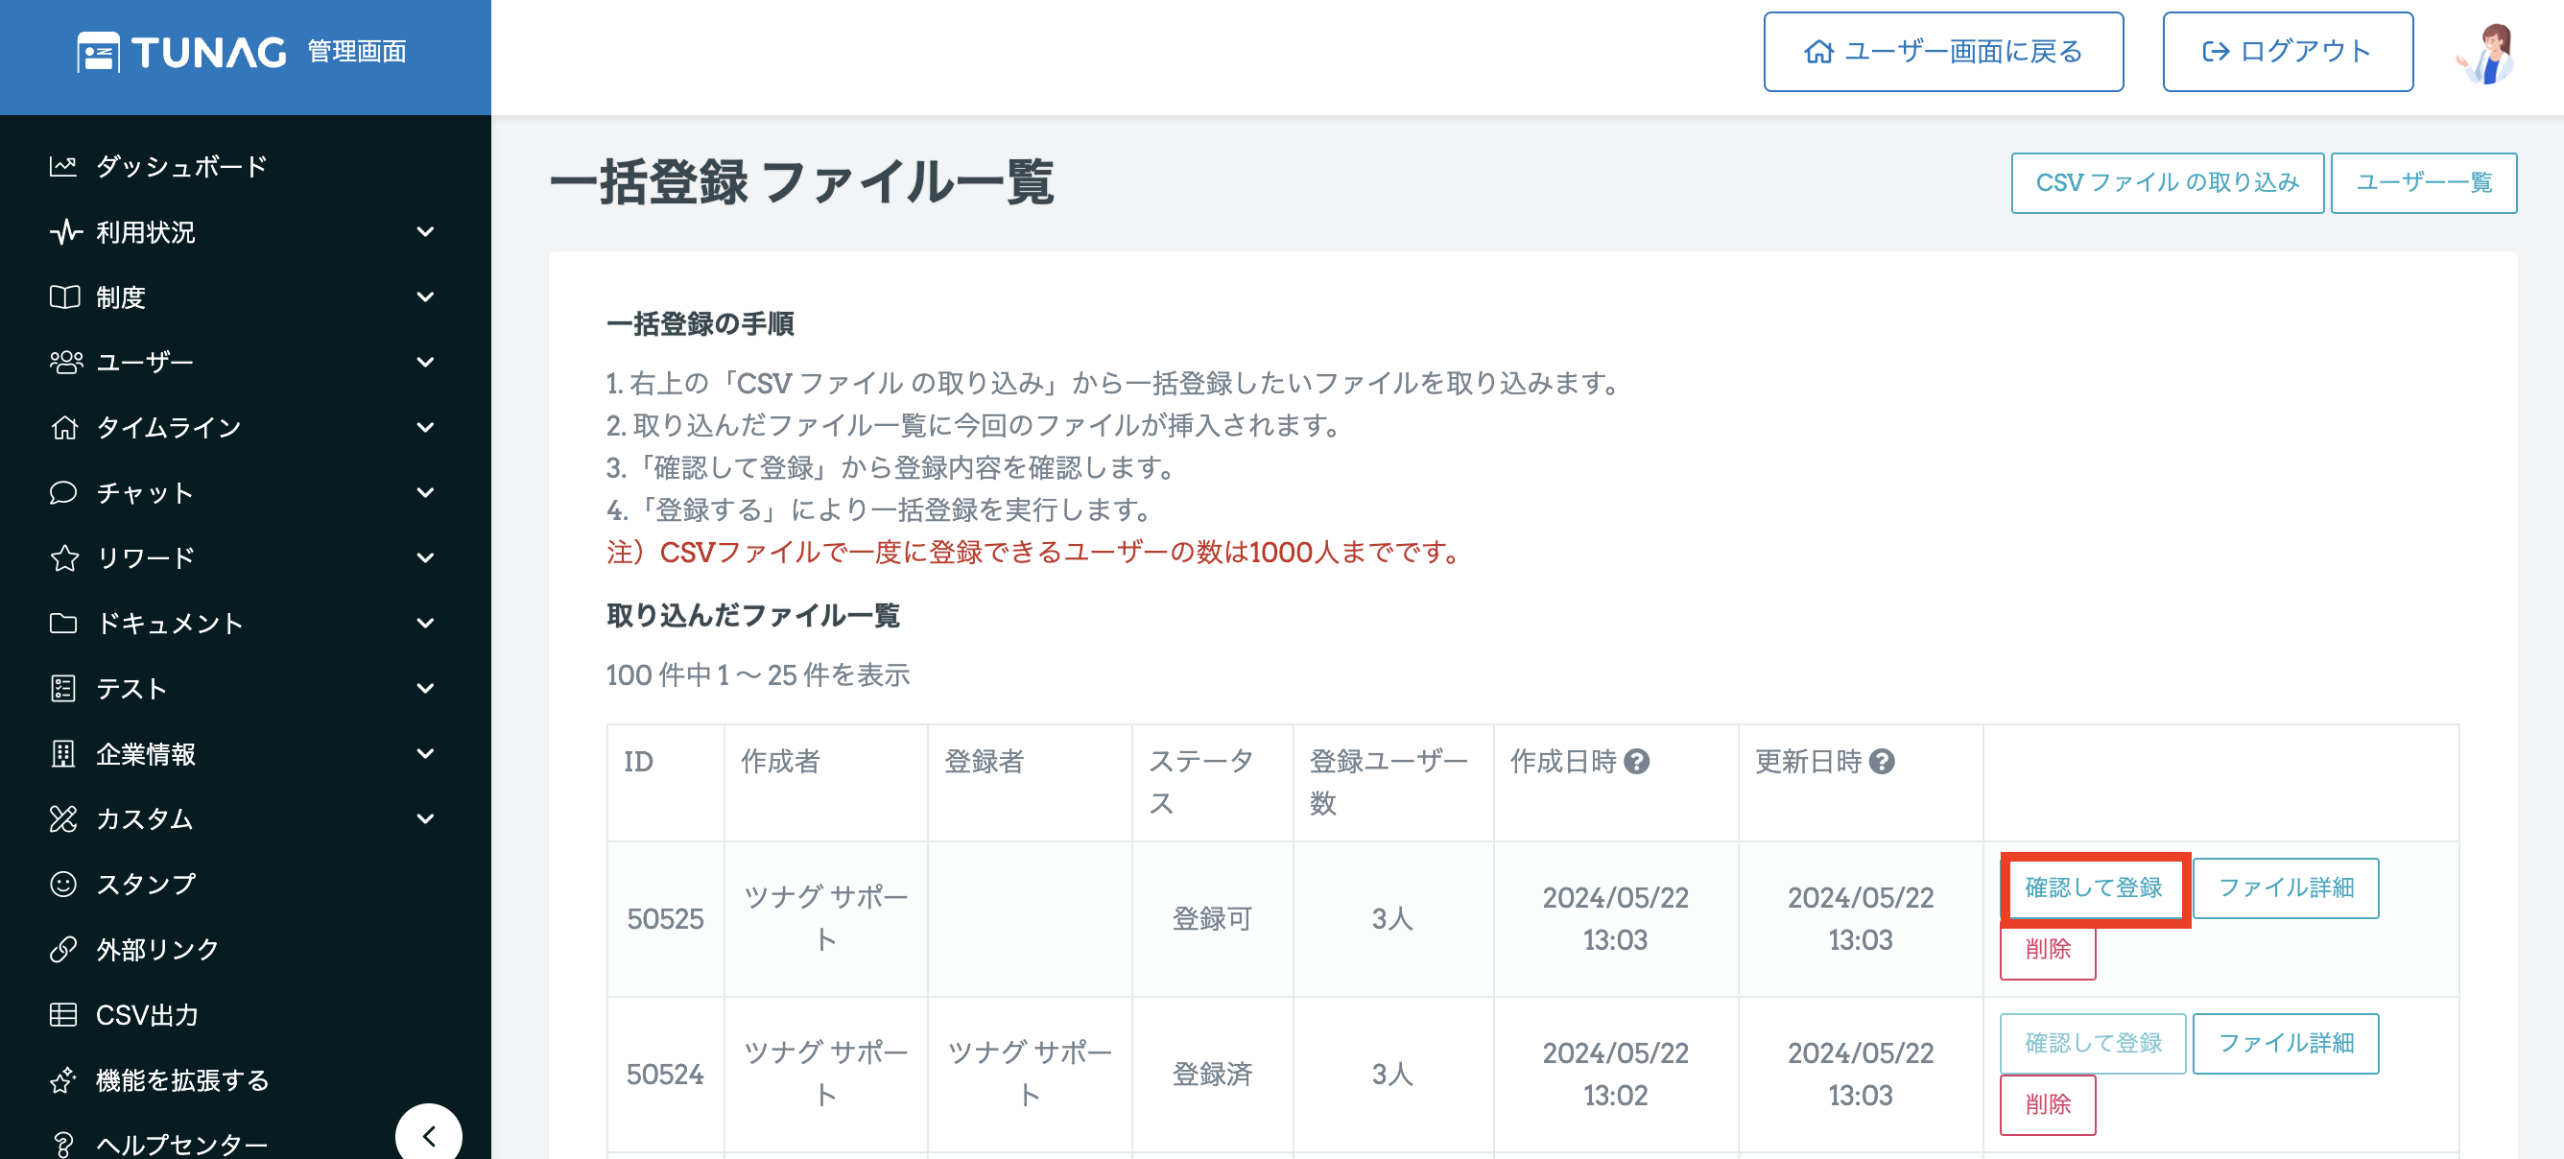This screenshot has height=1159, width=2564.
Task: Click the 機能を拡張する sparkle icon
Action: tap(63, 1079)
